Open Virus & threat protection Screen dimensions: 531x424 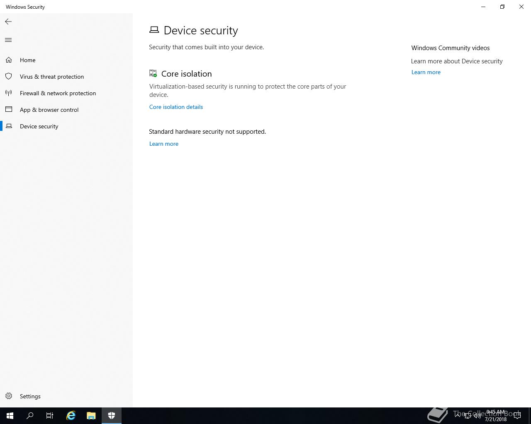coord(66,77)
